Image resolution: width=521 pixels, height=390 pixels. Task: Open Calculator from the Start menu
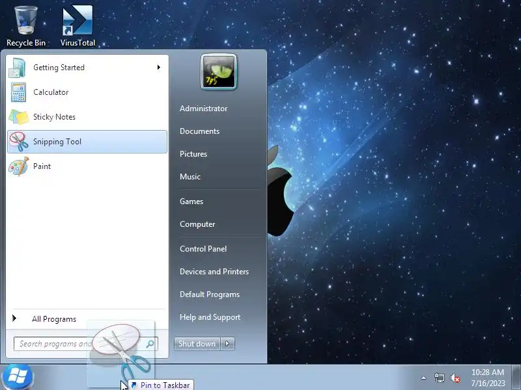click(x=87, y=92)
